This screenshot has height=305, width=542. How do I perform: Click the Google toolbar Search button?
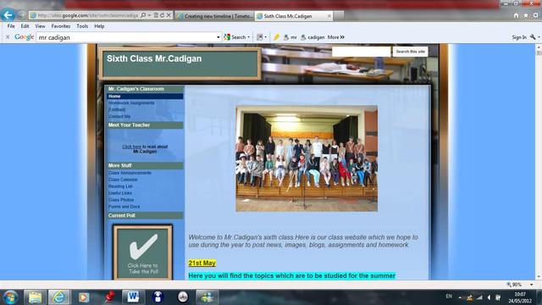pyautogui.click(x=235, y=37)
